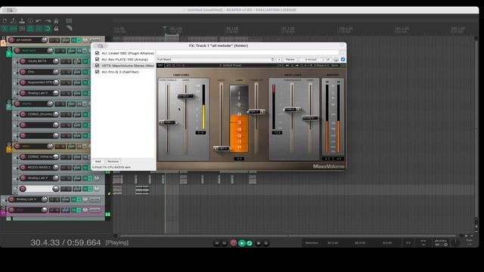Image resolution: width=484 pixels, height=272 pixels.
Task: Uncheck the Pro-Q 3 FabFilter effect
Action: click(98, 72)
